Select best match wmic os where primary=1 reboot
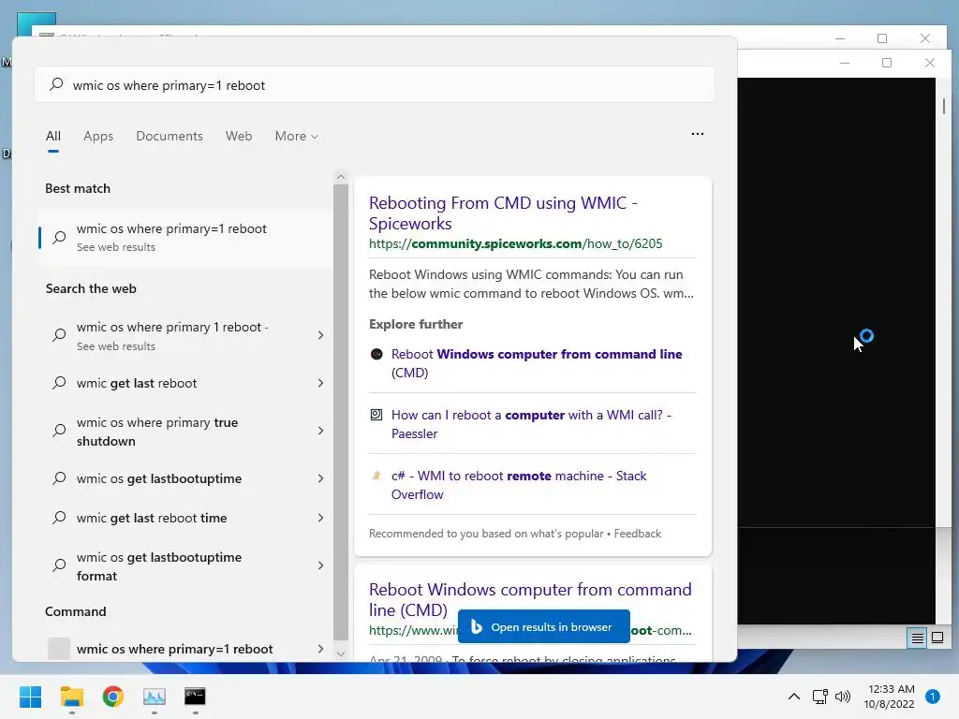The height and width of the screenshot is (719, 959). [x=184, y=237]
